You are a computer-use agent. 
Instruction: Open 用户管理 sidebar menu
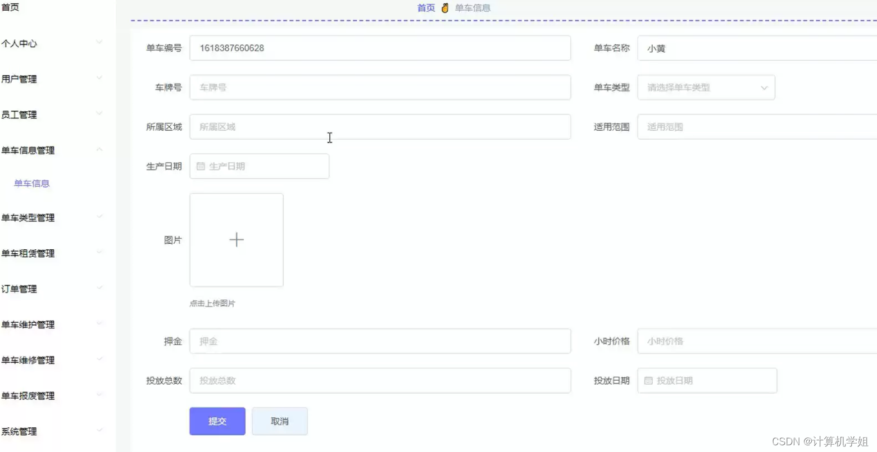(x=19, y=79)
